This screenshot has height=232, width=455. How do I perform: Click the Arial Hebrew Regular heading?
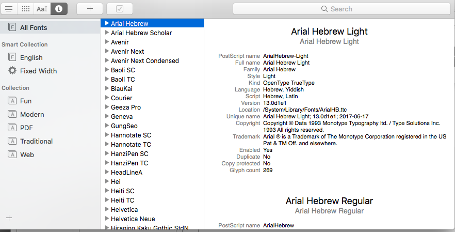coord(329,201)
